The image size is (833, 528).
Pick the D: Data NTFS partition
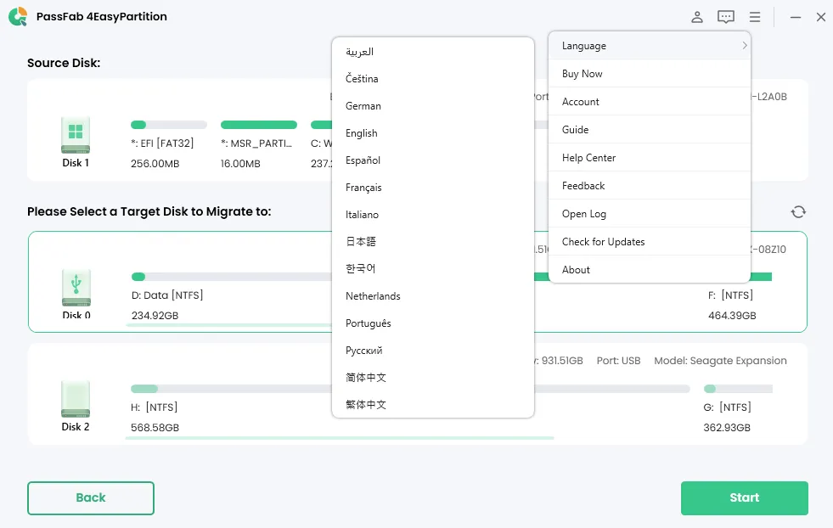coord(167,295)
